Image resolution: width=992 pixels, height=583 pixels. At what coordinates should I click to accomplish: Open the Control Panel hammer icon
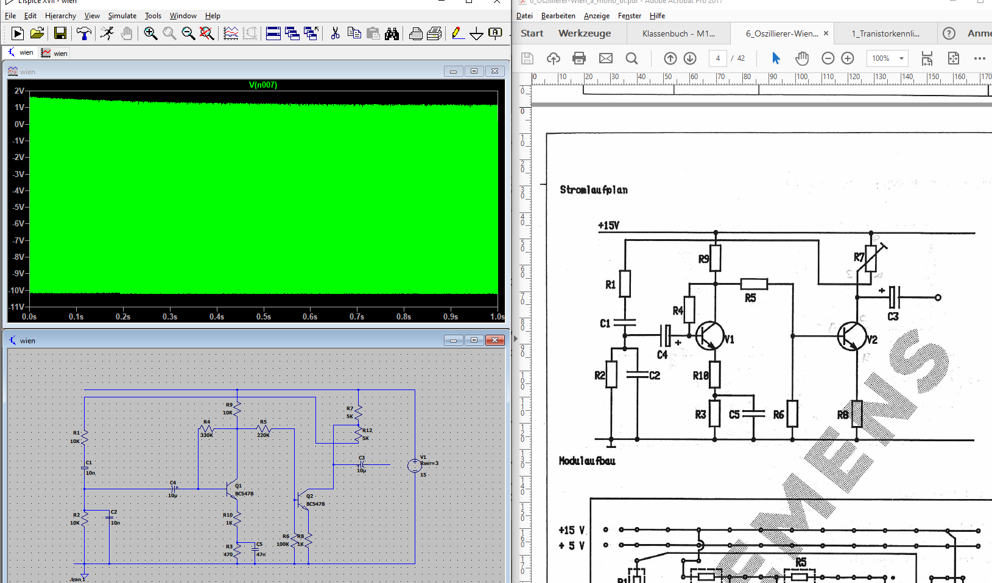pyautogui.click(x=83, y=33)
